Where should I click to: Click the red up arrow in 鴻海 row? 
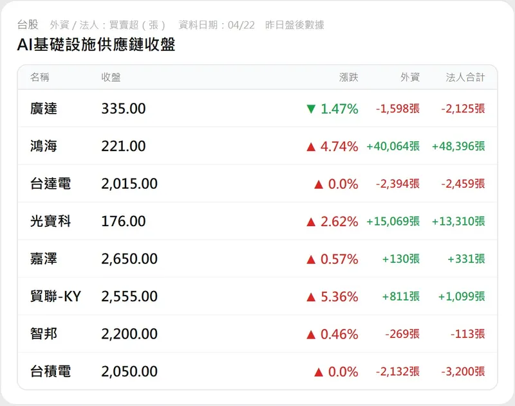[311, 146]
